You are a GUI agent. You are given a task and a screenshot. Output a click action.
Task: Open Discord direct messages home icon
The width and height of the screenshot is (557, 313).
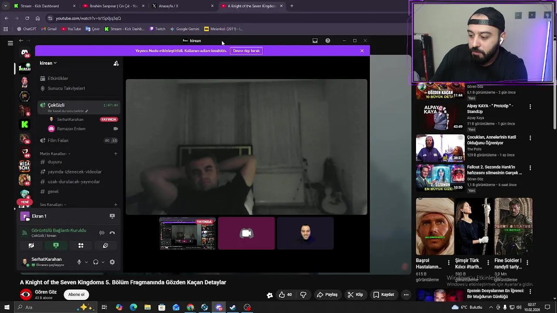pos(25,53)
